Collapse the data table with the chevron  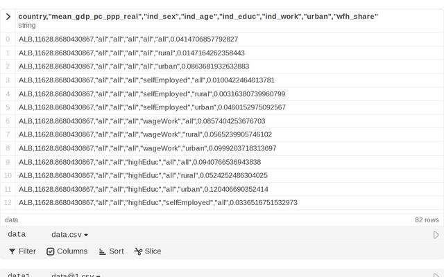point(8,16)
